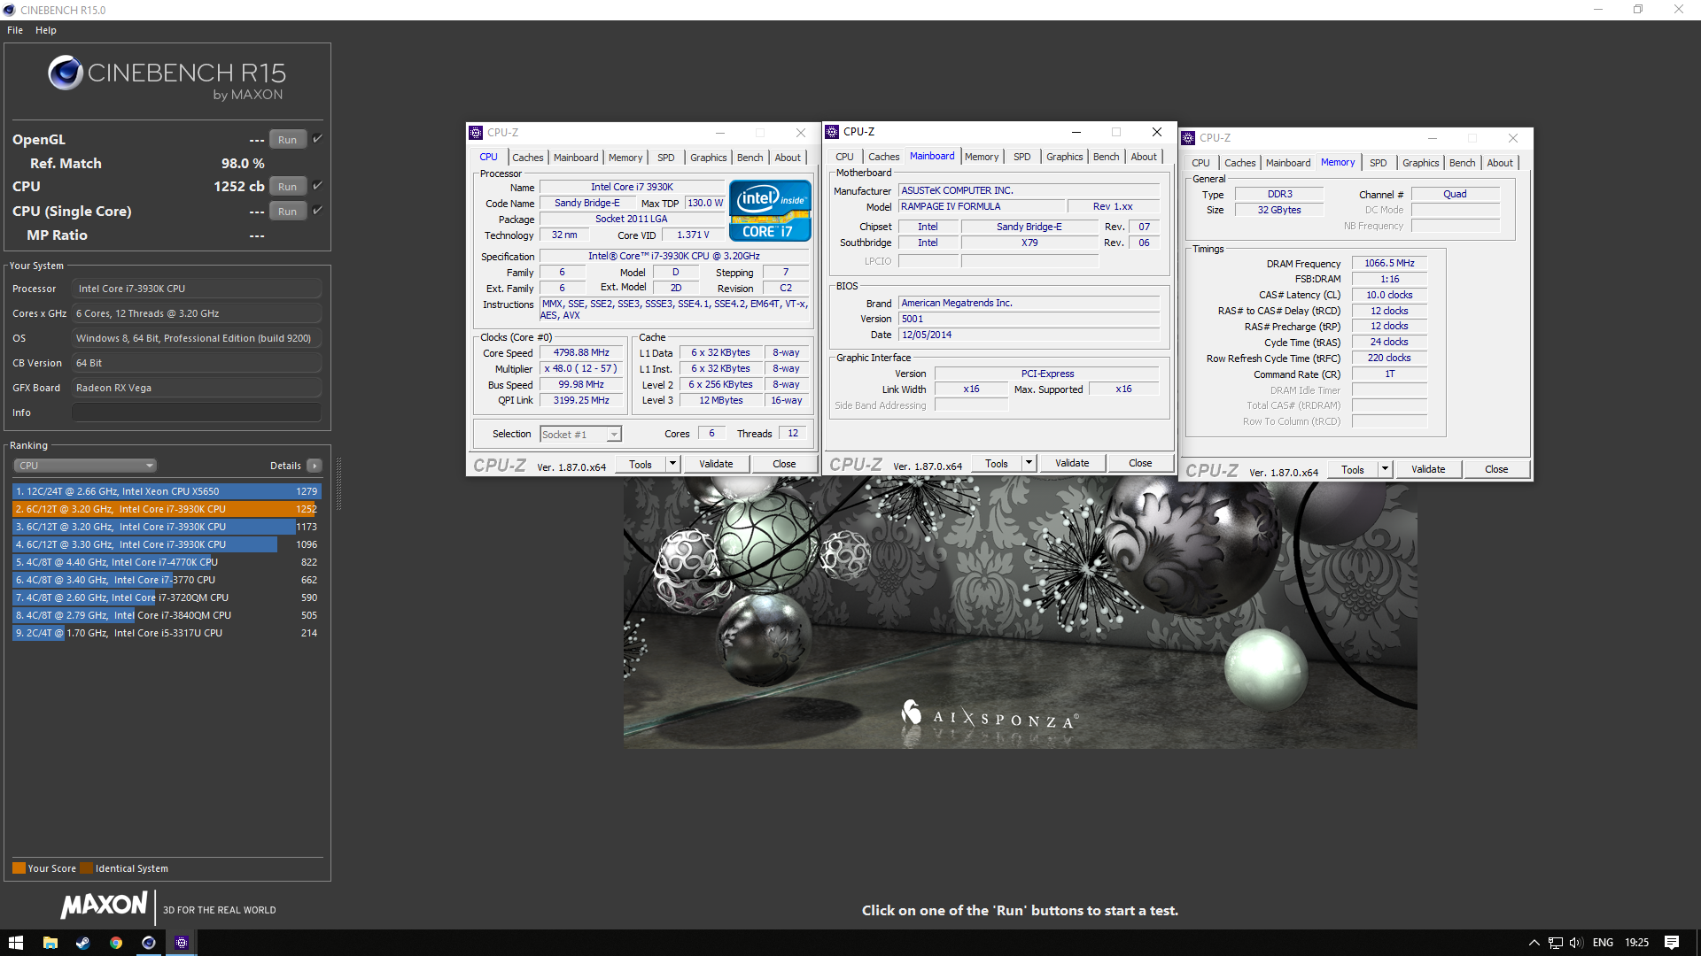The image size is (1701, 956).
Task: Select the Xeon X5650 ranking entry
Action: tap(166, 491)
